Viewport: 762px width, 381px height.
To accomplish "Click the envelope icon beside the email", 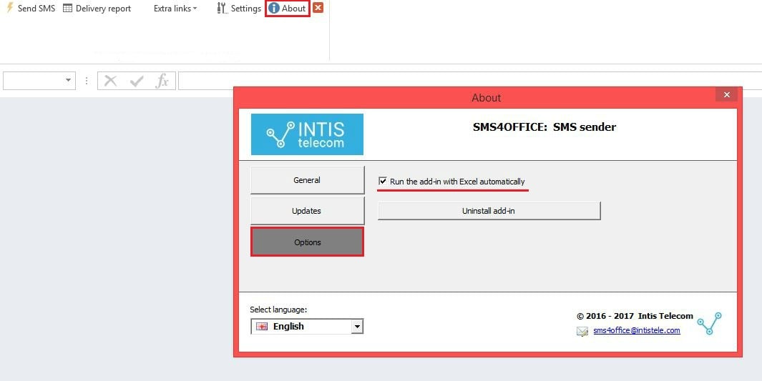I will point(582,332).
